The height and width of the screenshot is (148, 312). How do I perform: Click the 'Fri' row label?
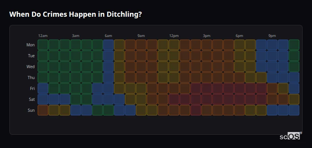point(32,88)
